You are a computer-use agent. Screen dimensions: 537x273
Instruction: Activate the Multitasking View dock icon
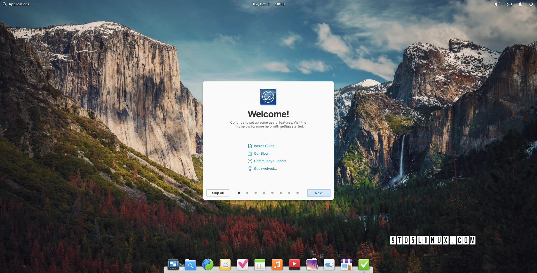(173, 264)
